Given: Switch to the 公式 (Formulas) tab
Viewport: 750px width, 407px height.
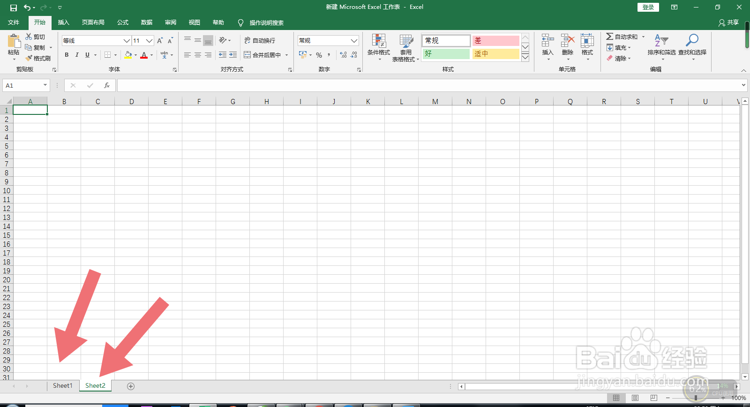Looking at the screenshot, I should click(x=123, y=23).
